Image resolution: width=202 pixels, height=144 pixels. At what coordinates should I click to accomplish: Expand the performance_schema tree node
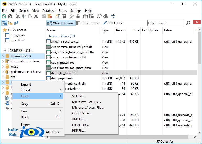[3, 72]
